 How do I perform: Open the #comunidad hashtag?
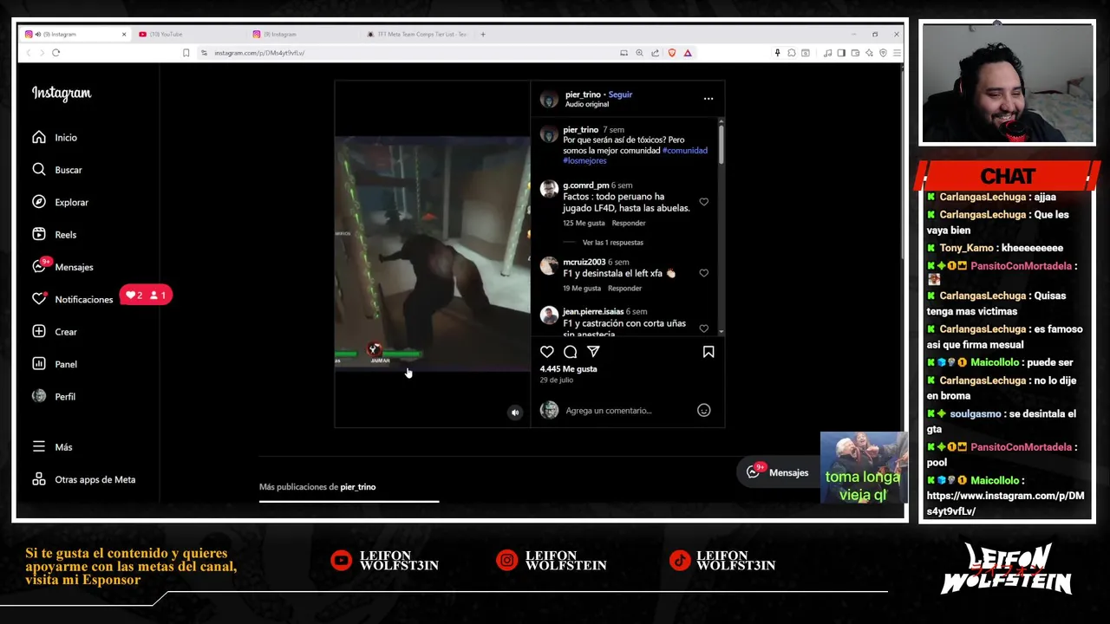[x=685, y=151]
